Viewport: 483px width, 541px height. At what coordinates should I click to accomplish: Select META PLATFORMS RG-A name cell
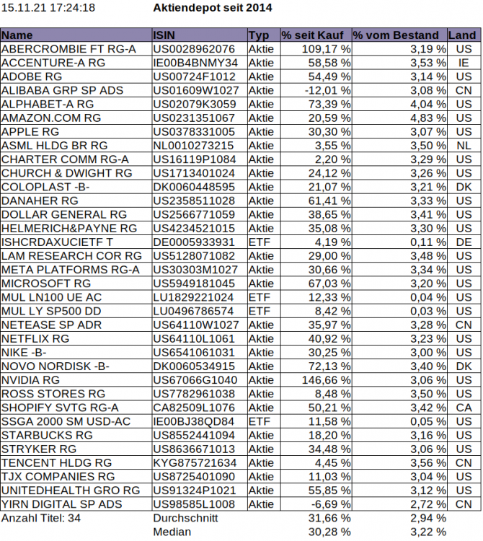tap(76, 270)
